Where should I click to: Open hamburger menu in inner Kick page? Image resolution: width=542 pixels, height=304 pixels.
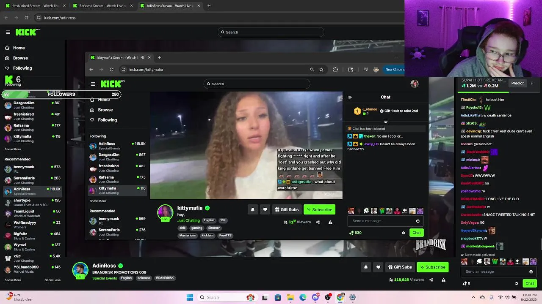(93, 84)
